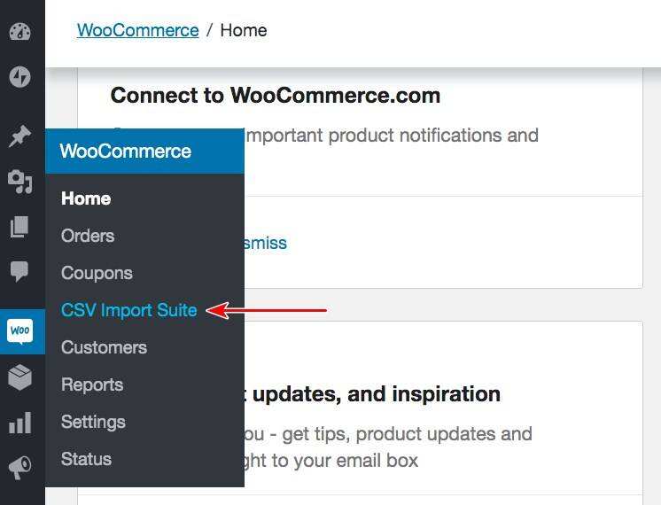This screenshot has height=505, width=661.
Task: Open the Coupons submenu item
Action: tap(97, 273)
